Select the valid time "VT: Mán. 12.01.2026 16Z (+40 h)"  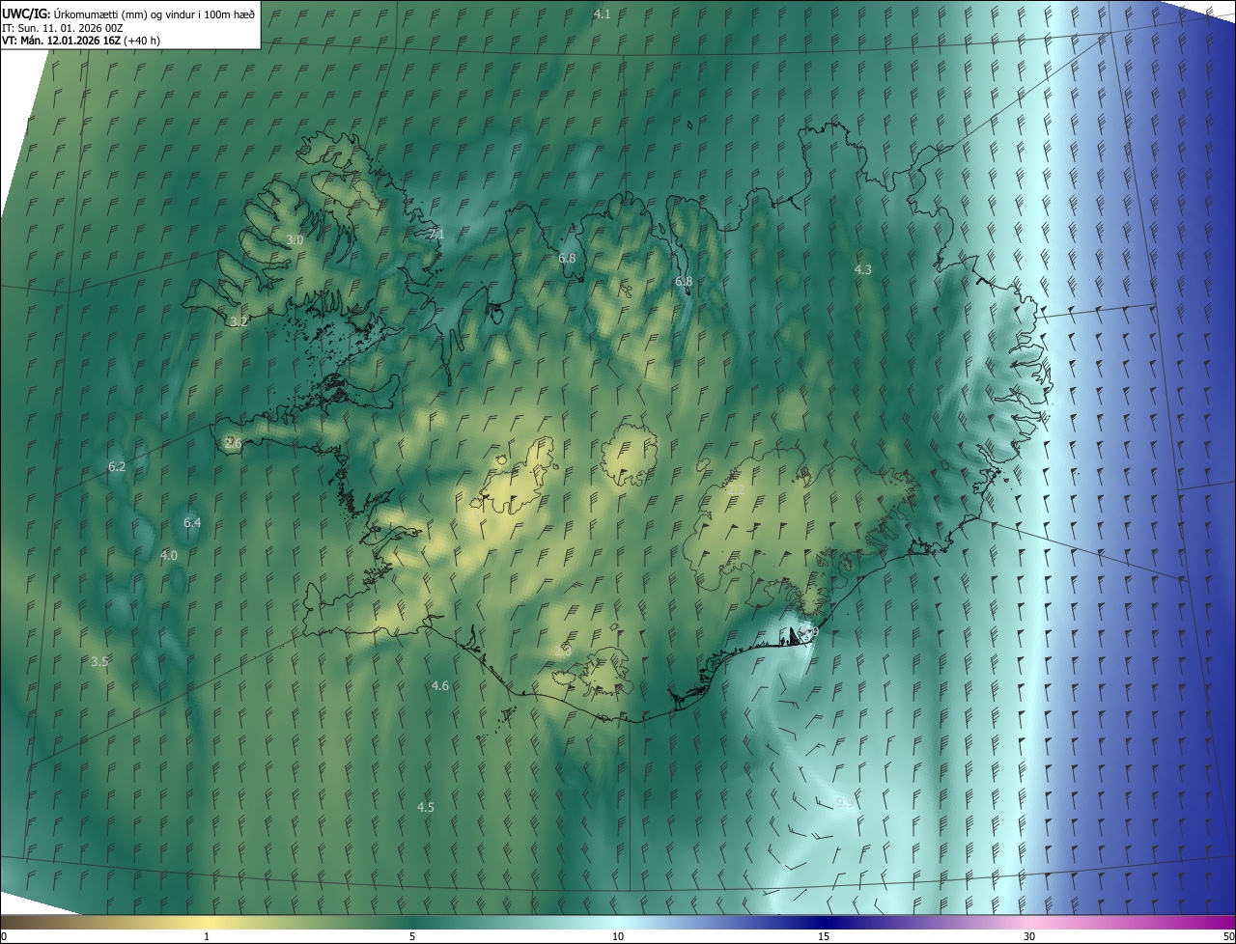click(81, 41)
